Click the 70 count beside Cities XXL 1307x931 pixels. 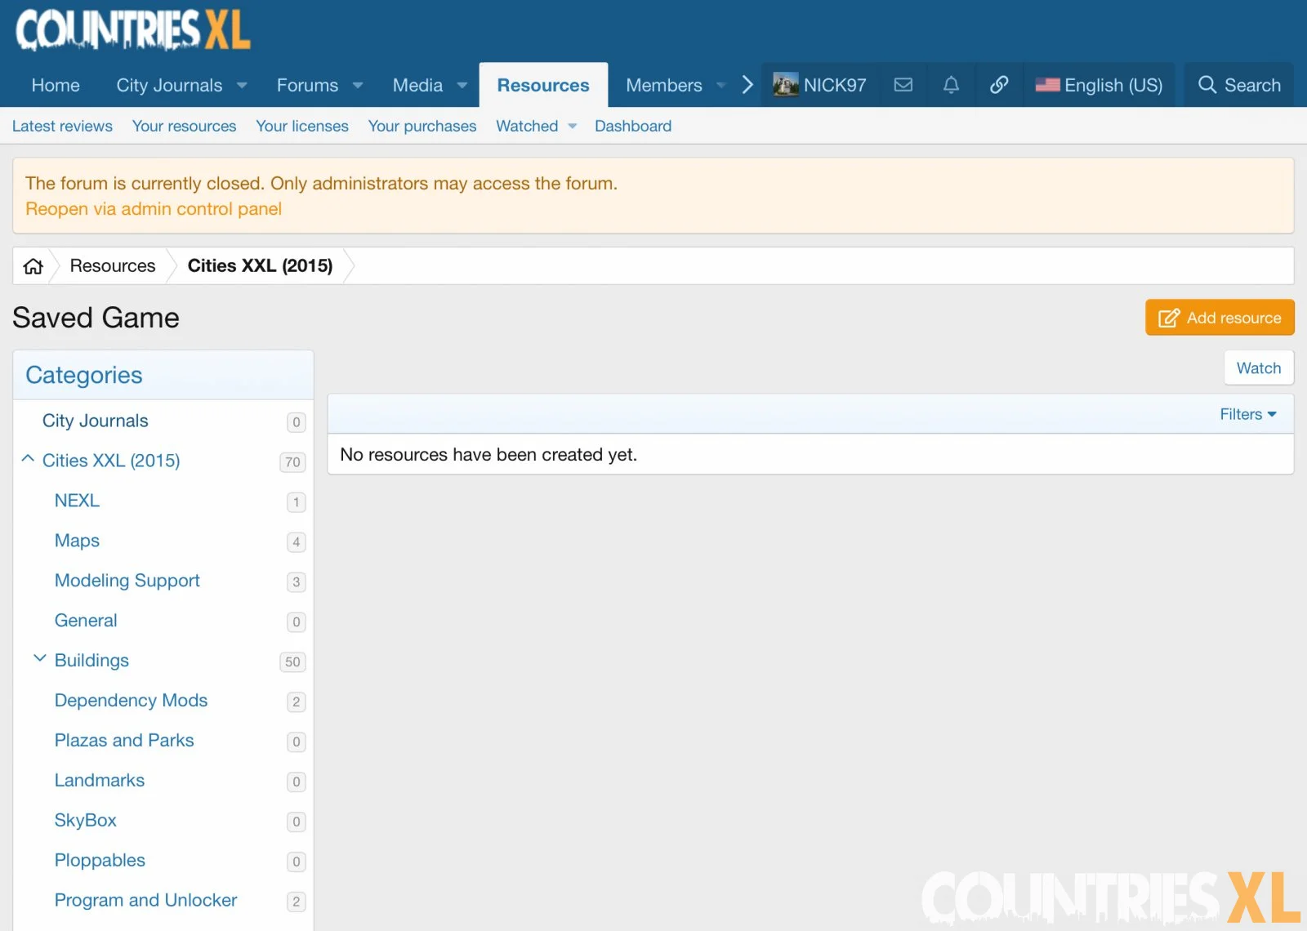(292, 462)
